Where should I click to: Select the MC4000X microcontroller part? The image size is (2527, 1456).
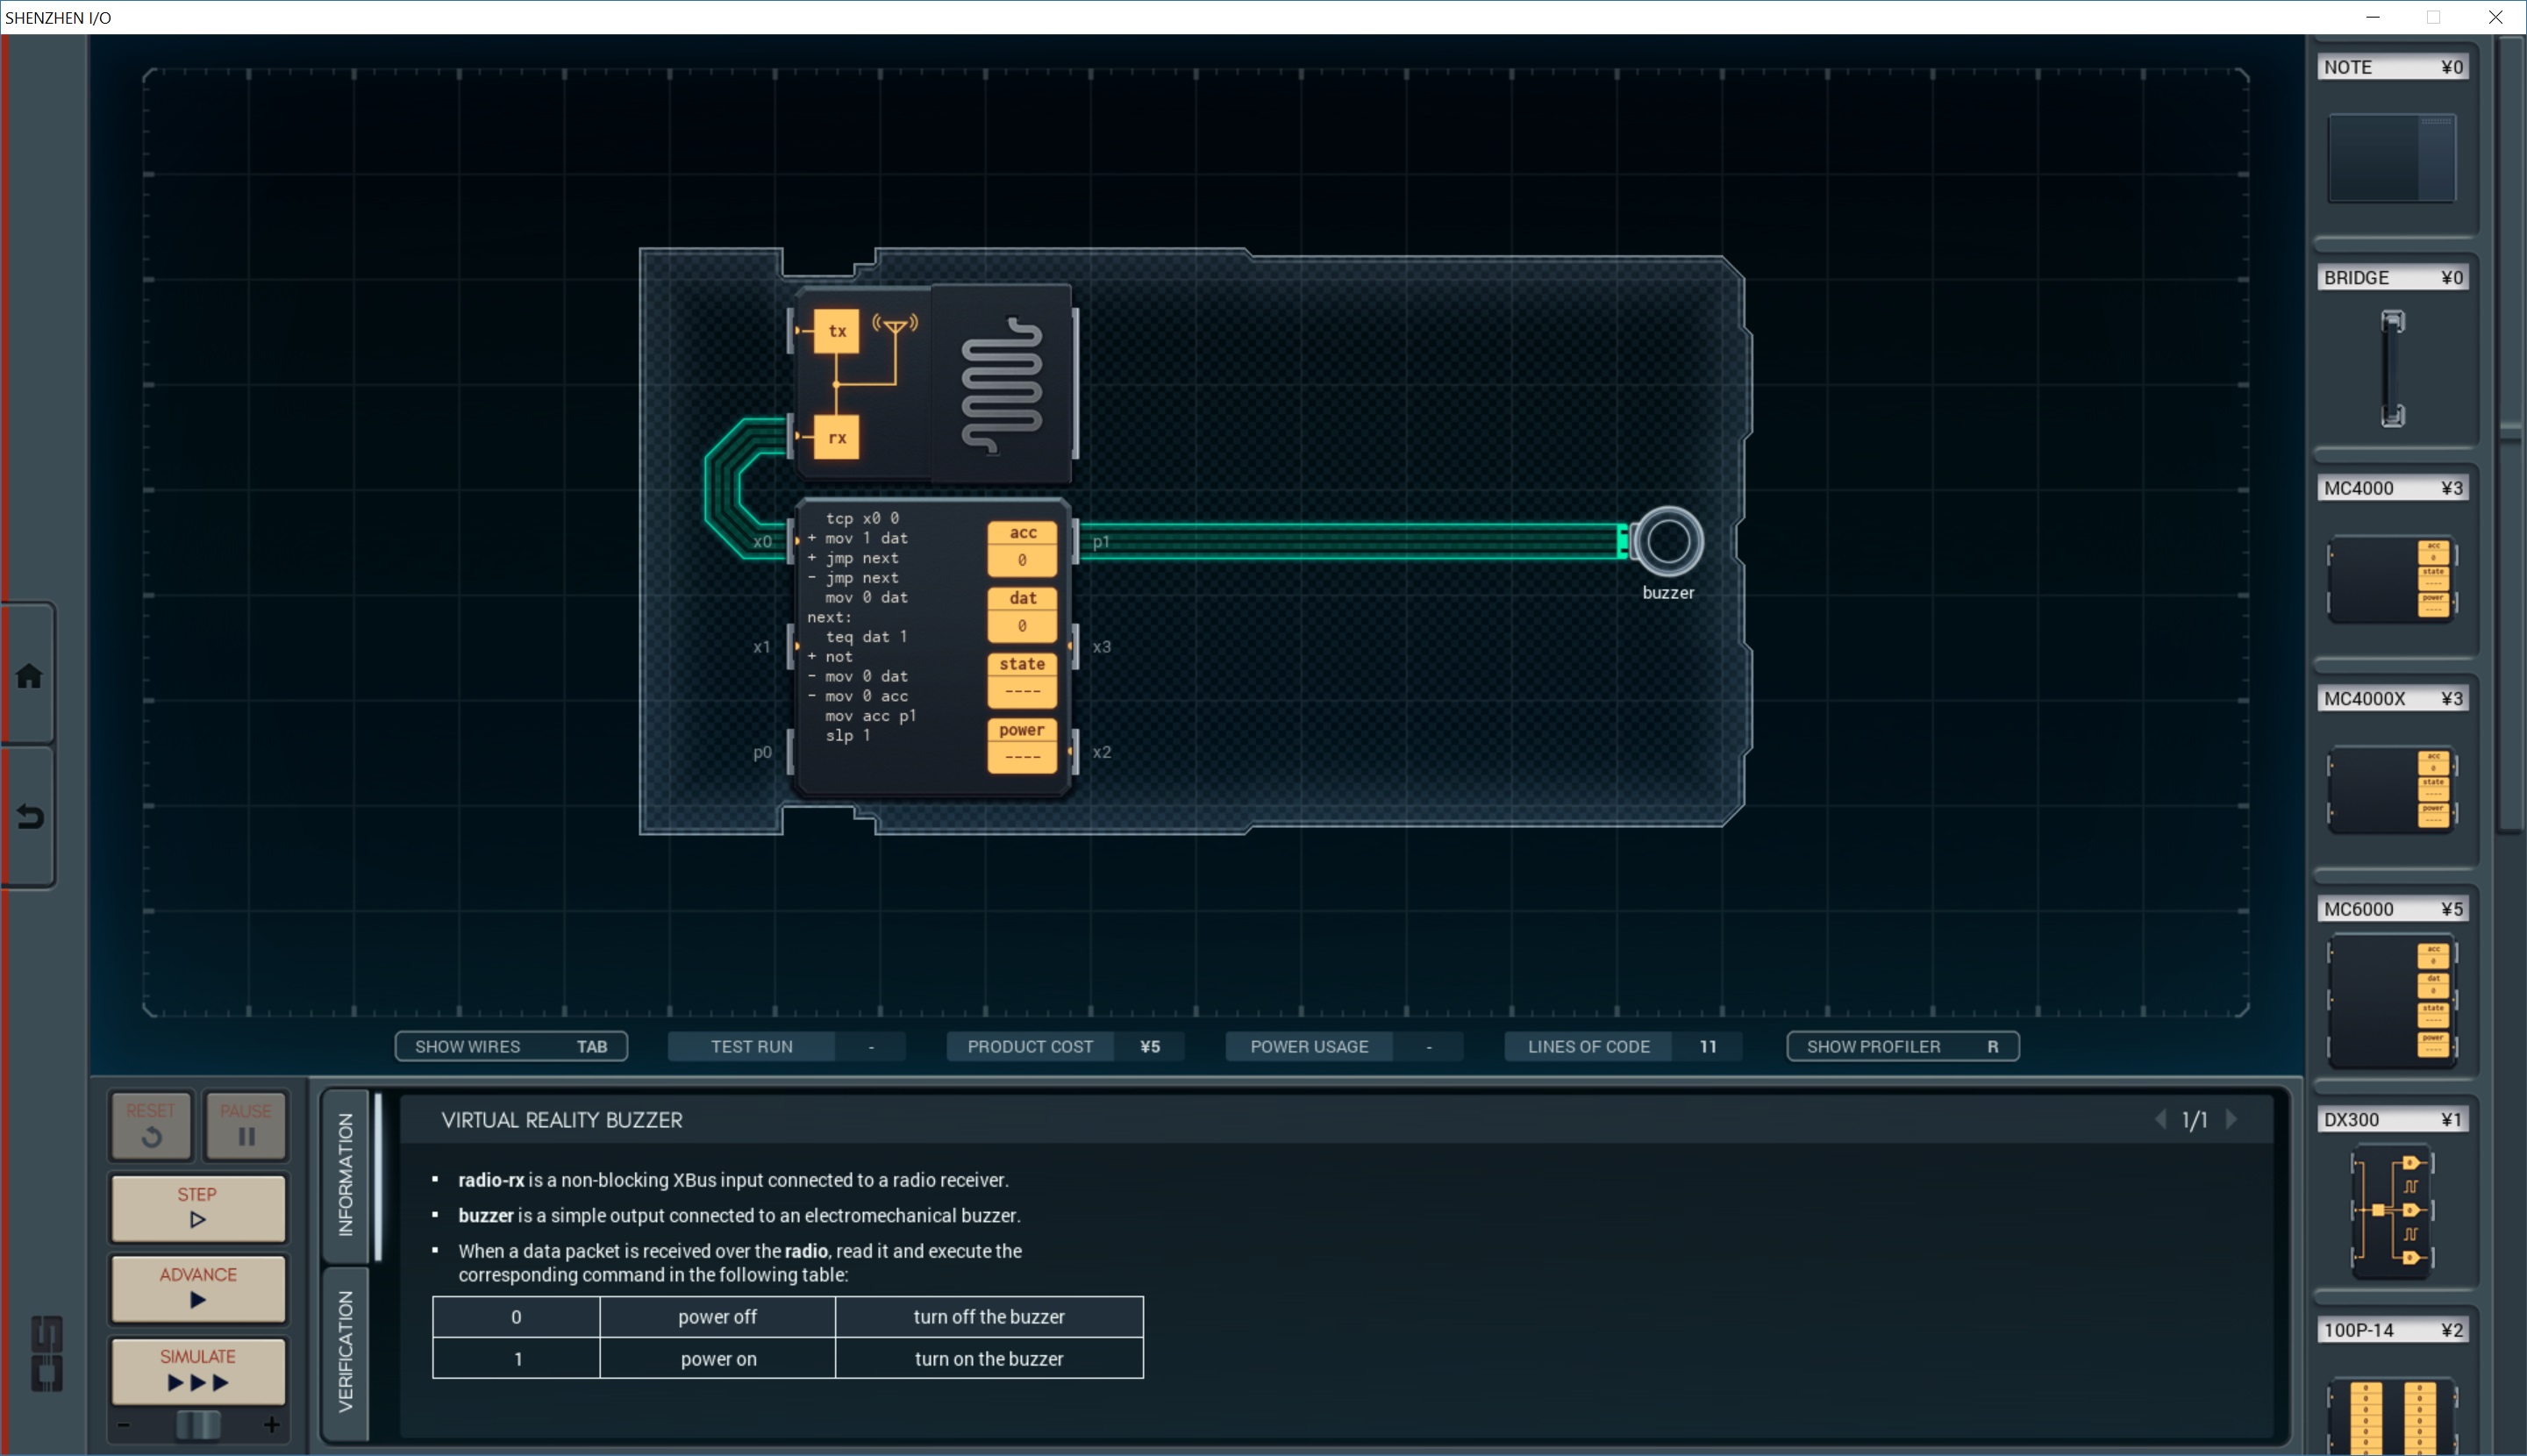coord(2391,789)
